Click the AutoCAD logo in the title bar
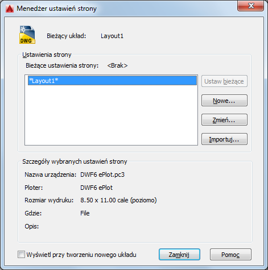This screenshot has height=270, width=268. pyautogui.click(x=10, y=9)
